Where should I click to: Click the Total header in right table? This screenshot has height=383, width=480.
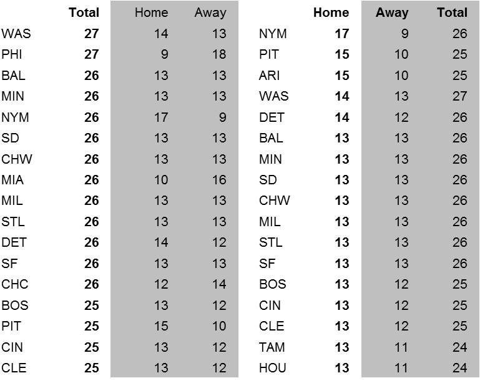452,12
